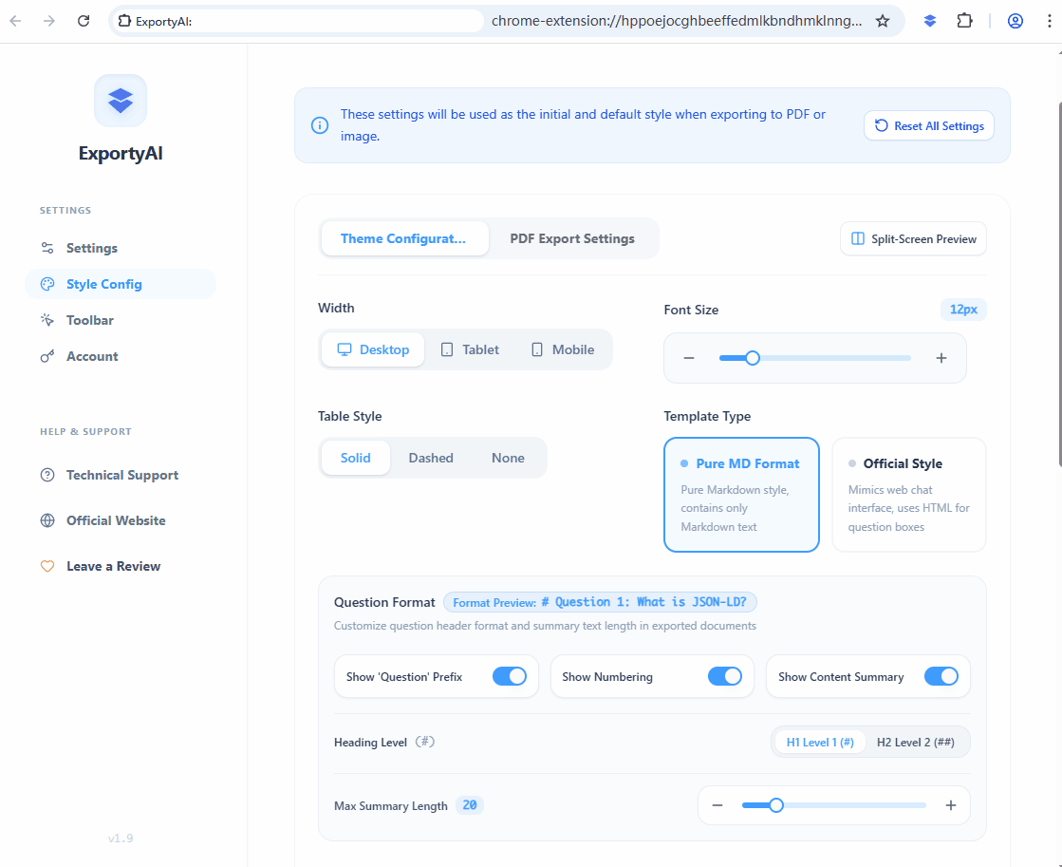1062x867 pixels.
Task: Select the Official Style template type
Action: (x=909, y=495)
